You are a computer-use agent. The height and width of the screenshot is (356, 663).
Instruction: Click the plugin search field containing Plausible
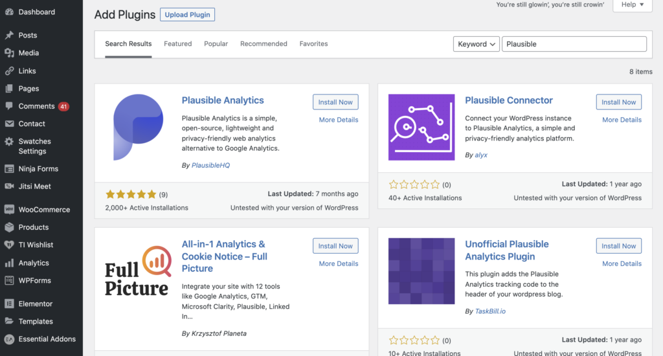pyautogui.click(x=574, y=44)
